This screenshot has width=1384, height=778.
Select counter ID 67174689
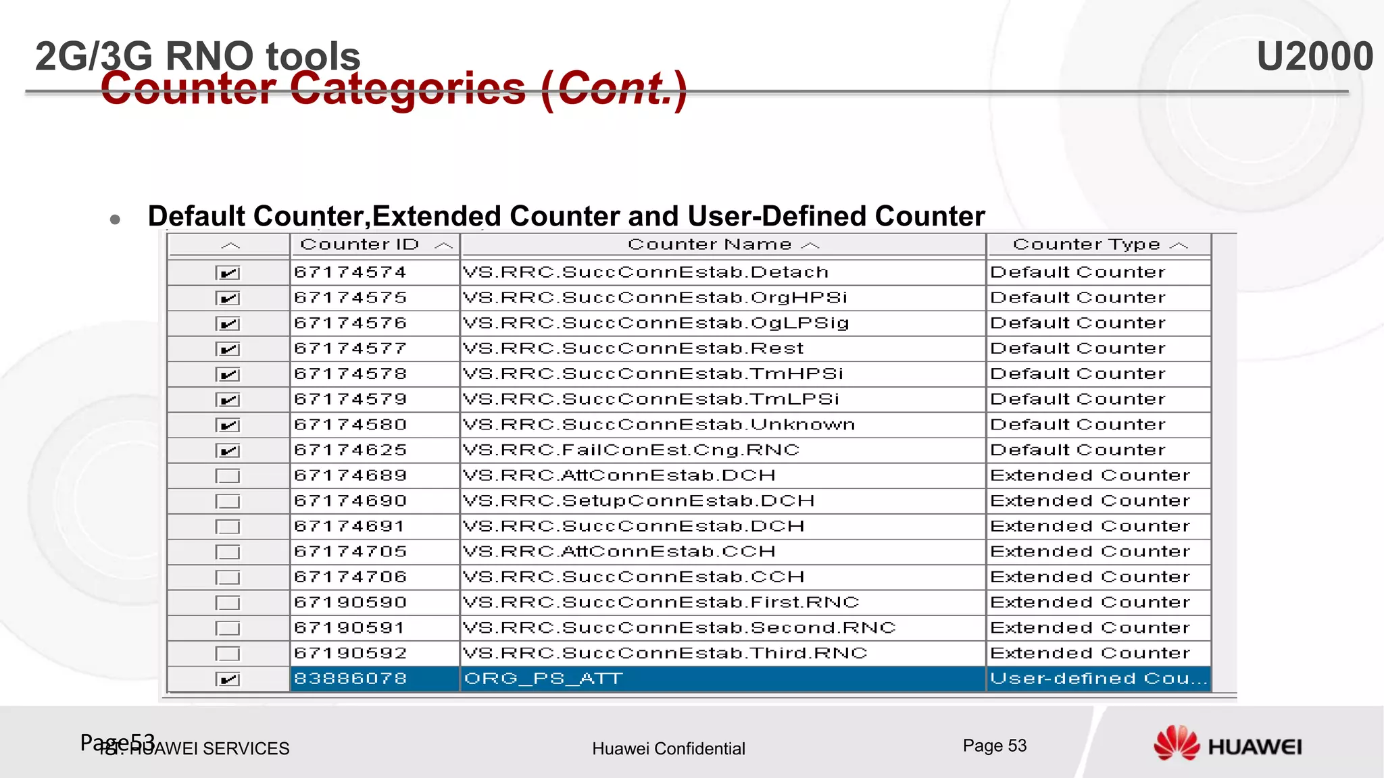[x=375, y=475]
